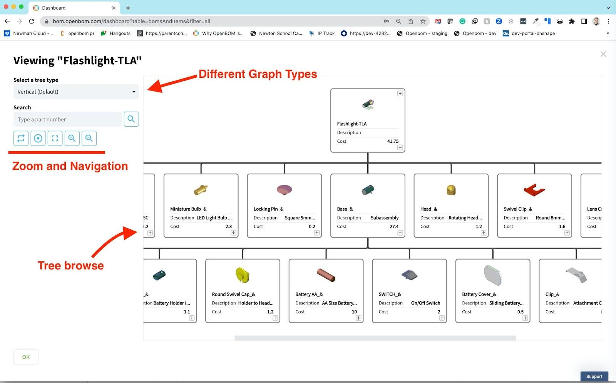Toggle the browser side panel icon

[584, 21]
